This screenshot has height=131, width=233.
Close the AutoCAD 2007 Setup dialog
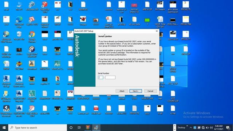point(157,31)
